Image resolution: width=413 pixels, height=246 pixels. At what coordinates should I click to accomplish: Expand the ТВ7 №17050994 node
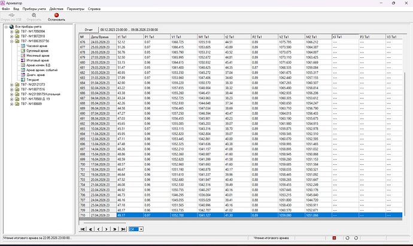[x=11, y=32]
